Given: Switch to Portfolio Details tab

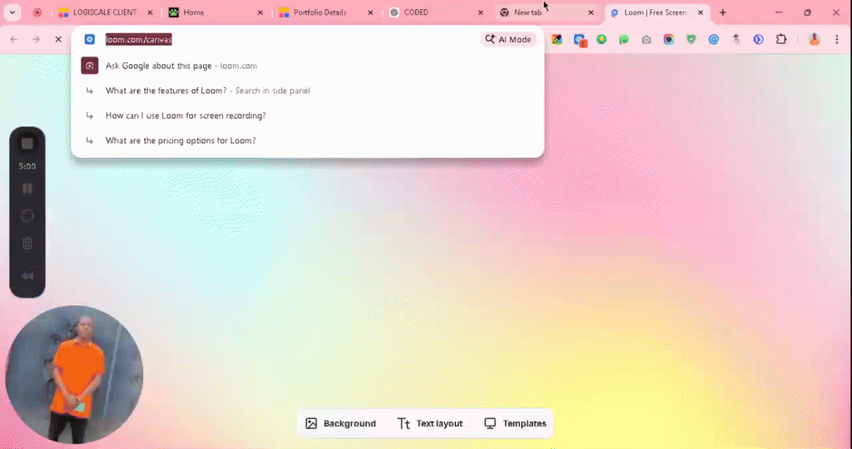Looking at the screenshot, I should (x=325, y=12).
